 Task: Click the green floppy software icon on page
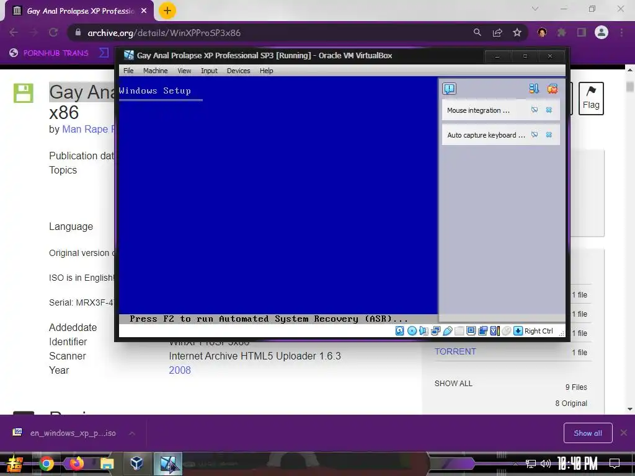tap(24, 93)
